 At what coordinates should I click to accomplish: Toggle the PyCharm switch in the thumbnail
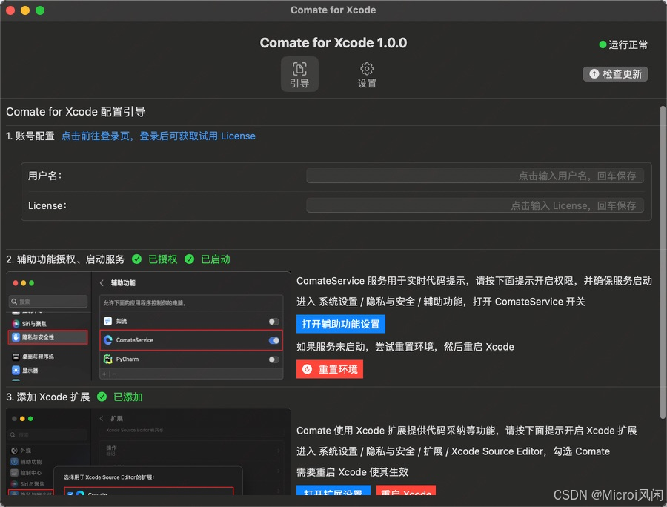click(274, 359)
